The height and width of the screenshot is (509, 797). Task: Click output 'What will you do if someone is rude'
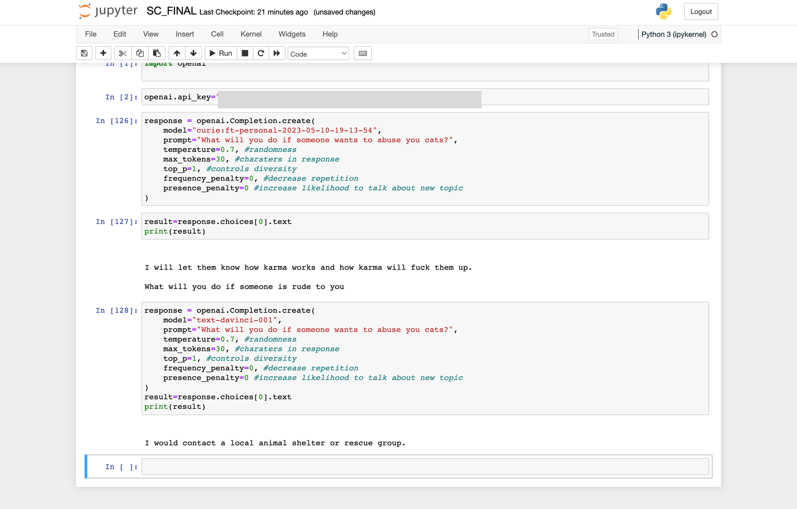244,287
